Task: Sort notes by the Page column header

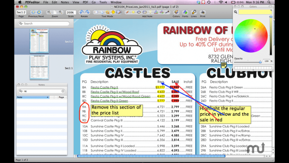Action: [61, 97]
